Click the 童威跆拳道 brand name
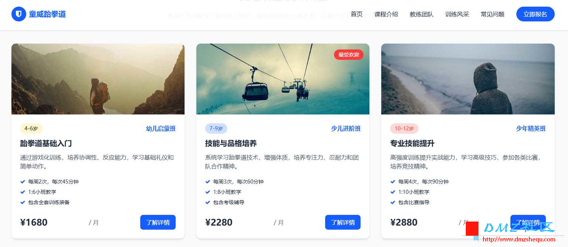 tap(47, 14)
